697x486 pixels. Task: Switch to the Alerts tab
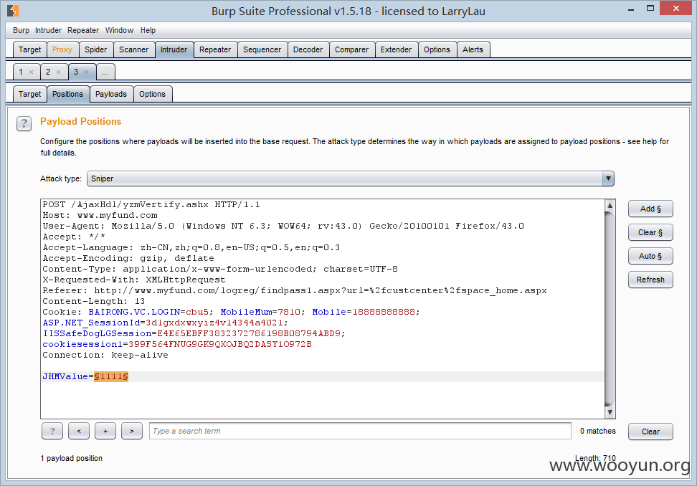coord(473,49)
